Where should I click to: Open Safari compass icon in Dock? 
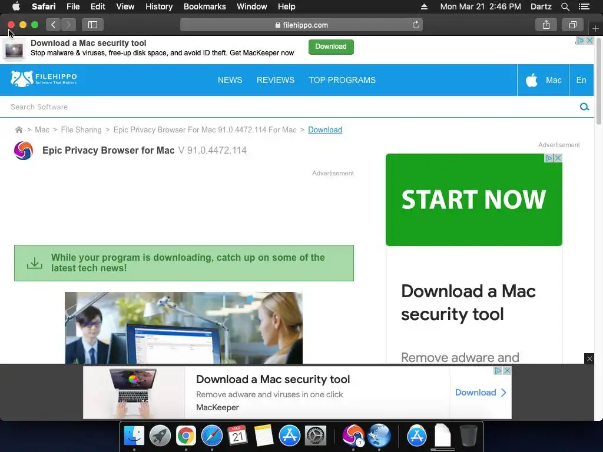point(212,436)
